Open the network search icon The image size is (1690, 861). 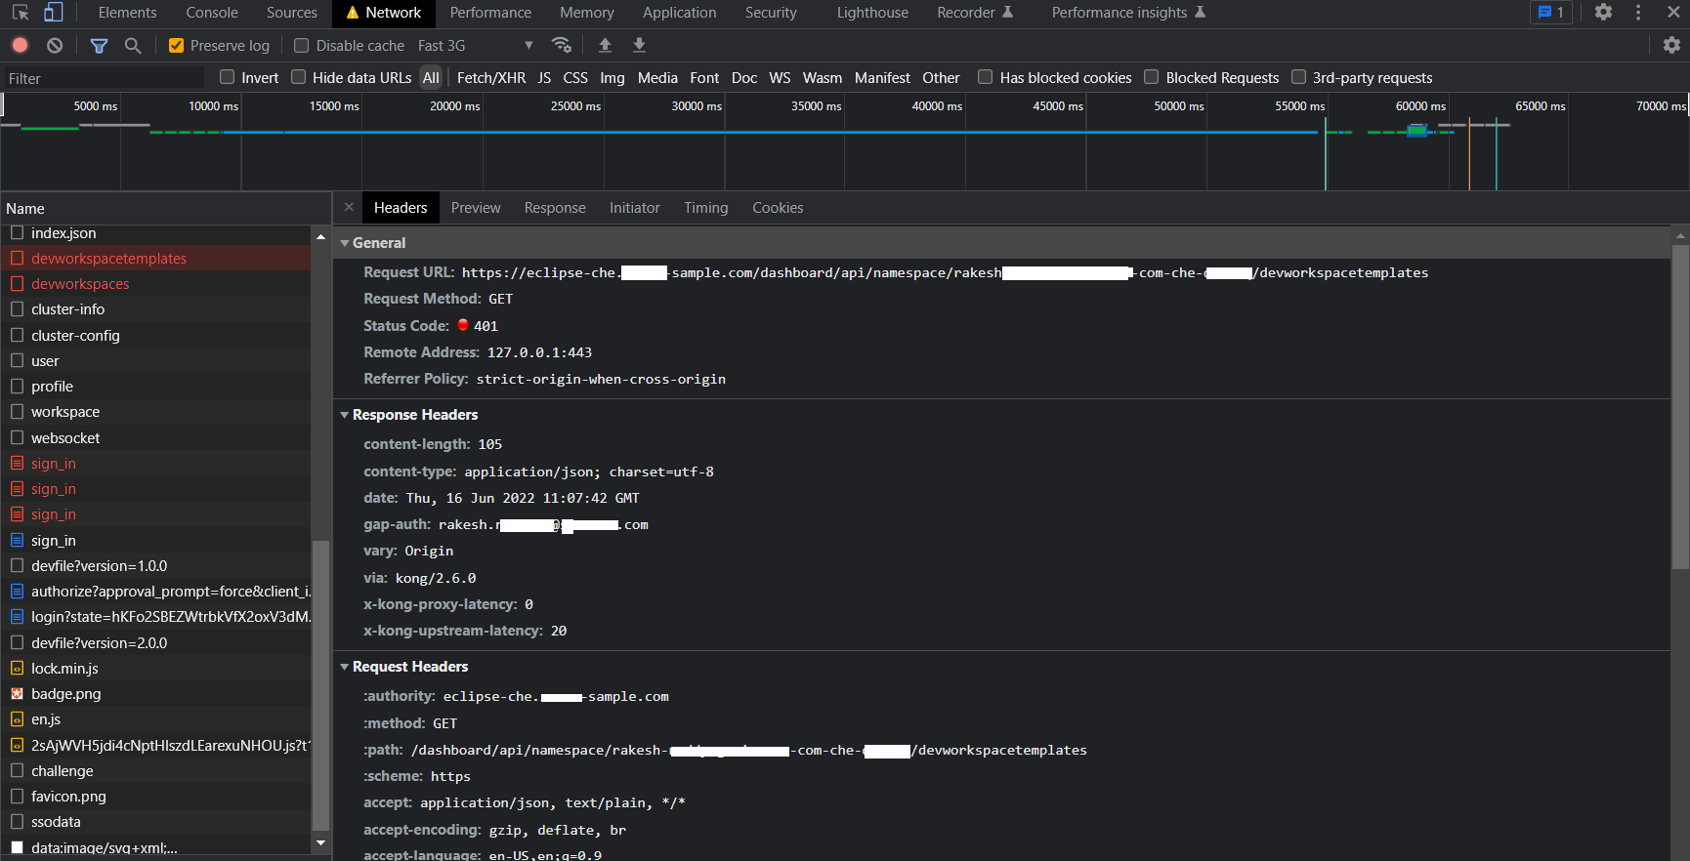133,45
